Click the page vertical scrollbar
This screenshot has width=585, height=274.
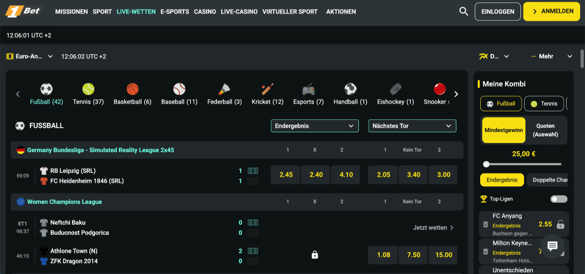click(x=582, y=58)
